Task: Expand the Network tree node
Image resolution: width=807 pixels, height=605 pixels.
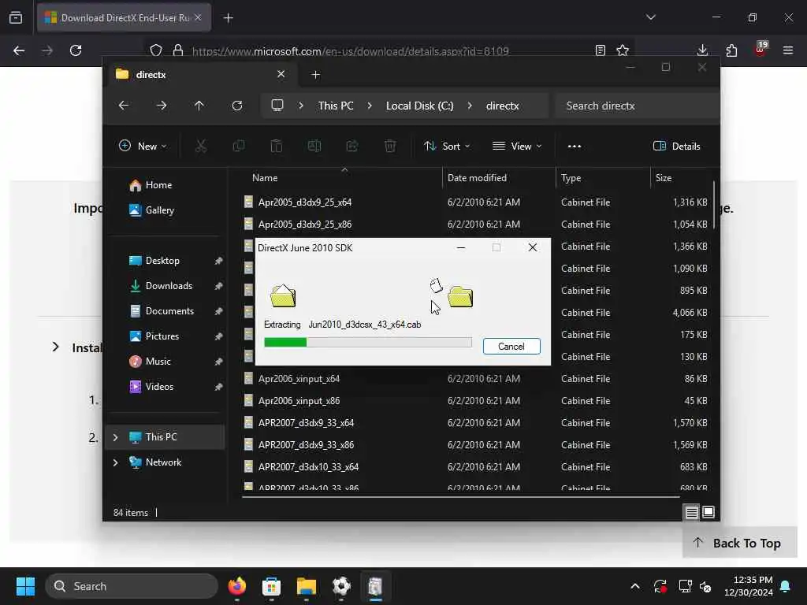Action: coord(115,462)
